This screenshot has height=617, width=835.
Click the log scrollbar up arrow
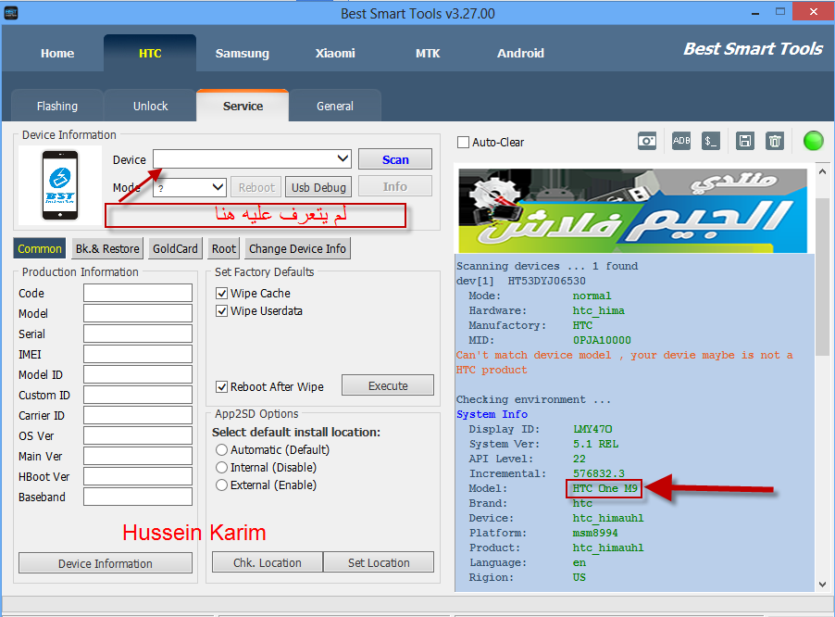[x=822, y=172]
